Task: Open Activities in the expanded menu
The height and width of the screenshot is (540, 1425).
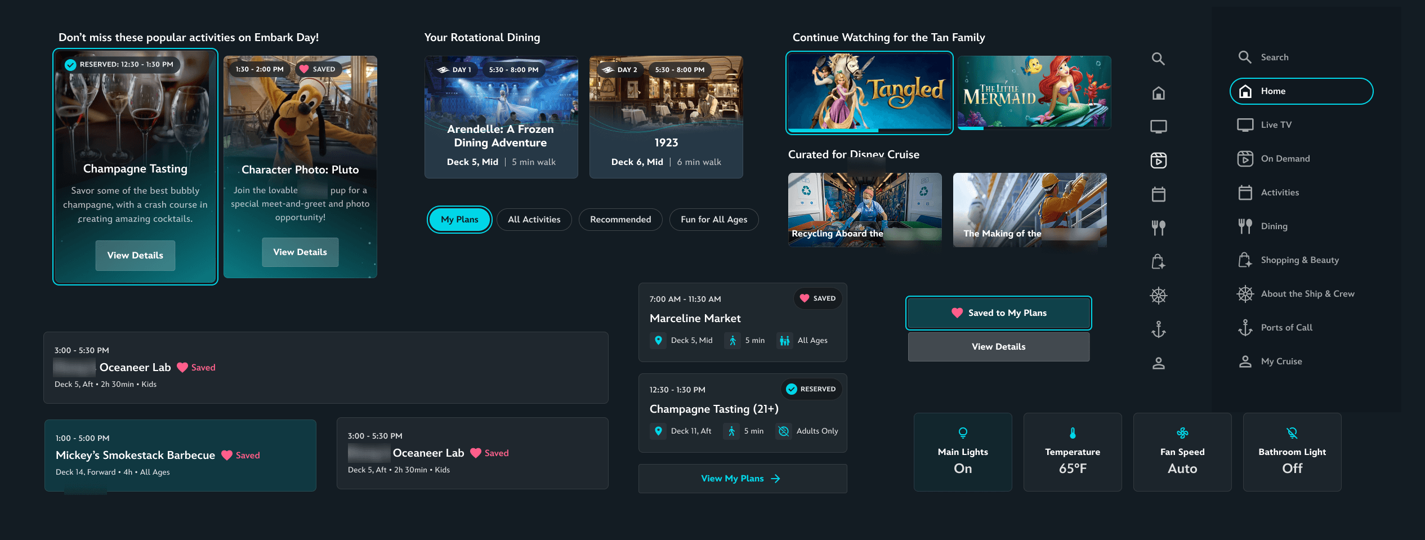Action: (x=1301, y=193)
